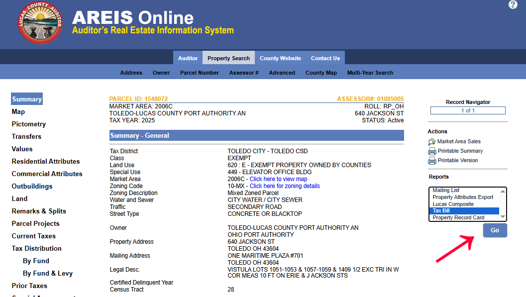
Task: Open the Market Area Sales action
Action: pyautogui.click(x=459, y=141)
